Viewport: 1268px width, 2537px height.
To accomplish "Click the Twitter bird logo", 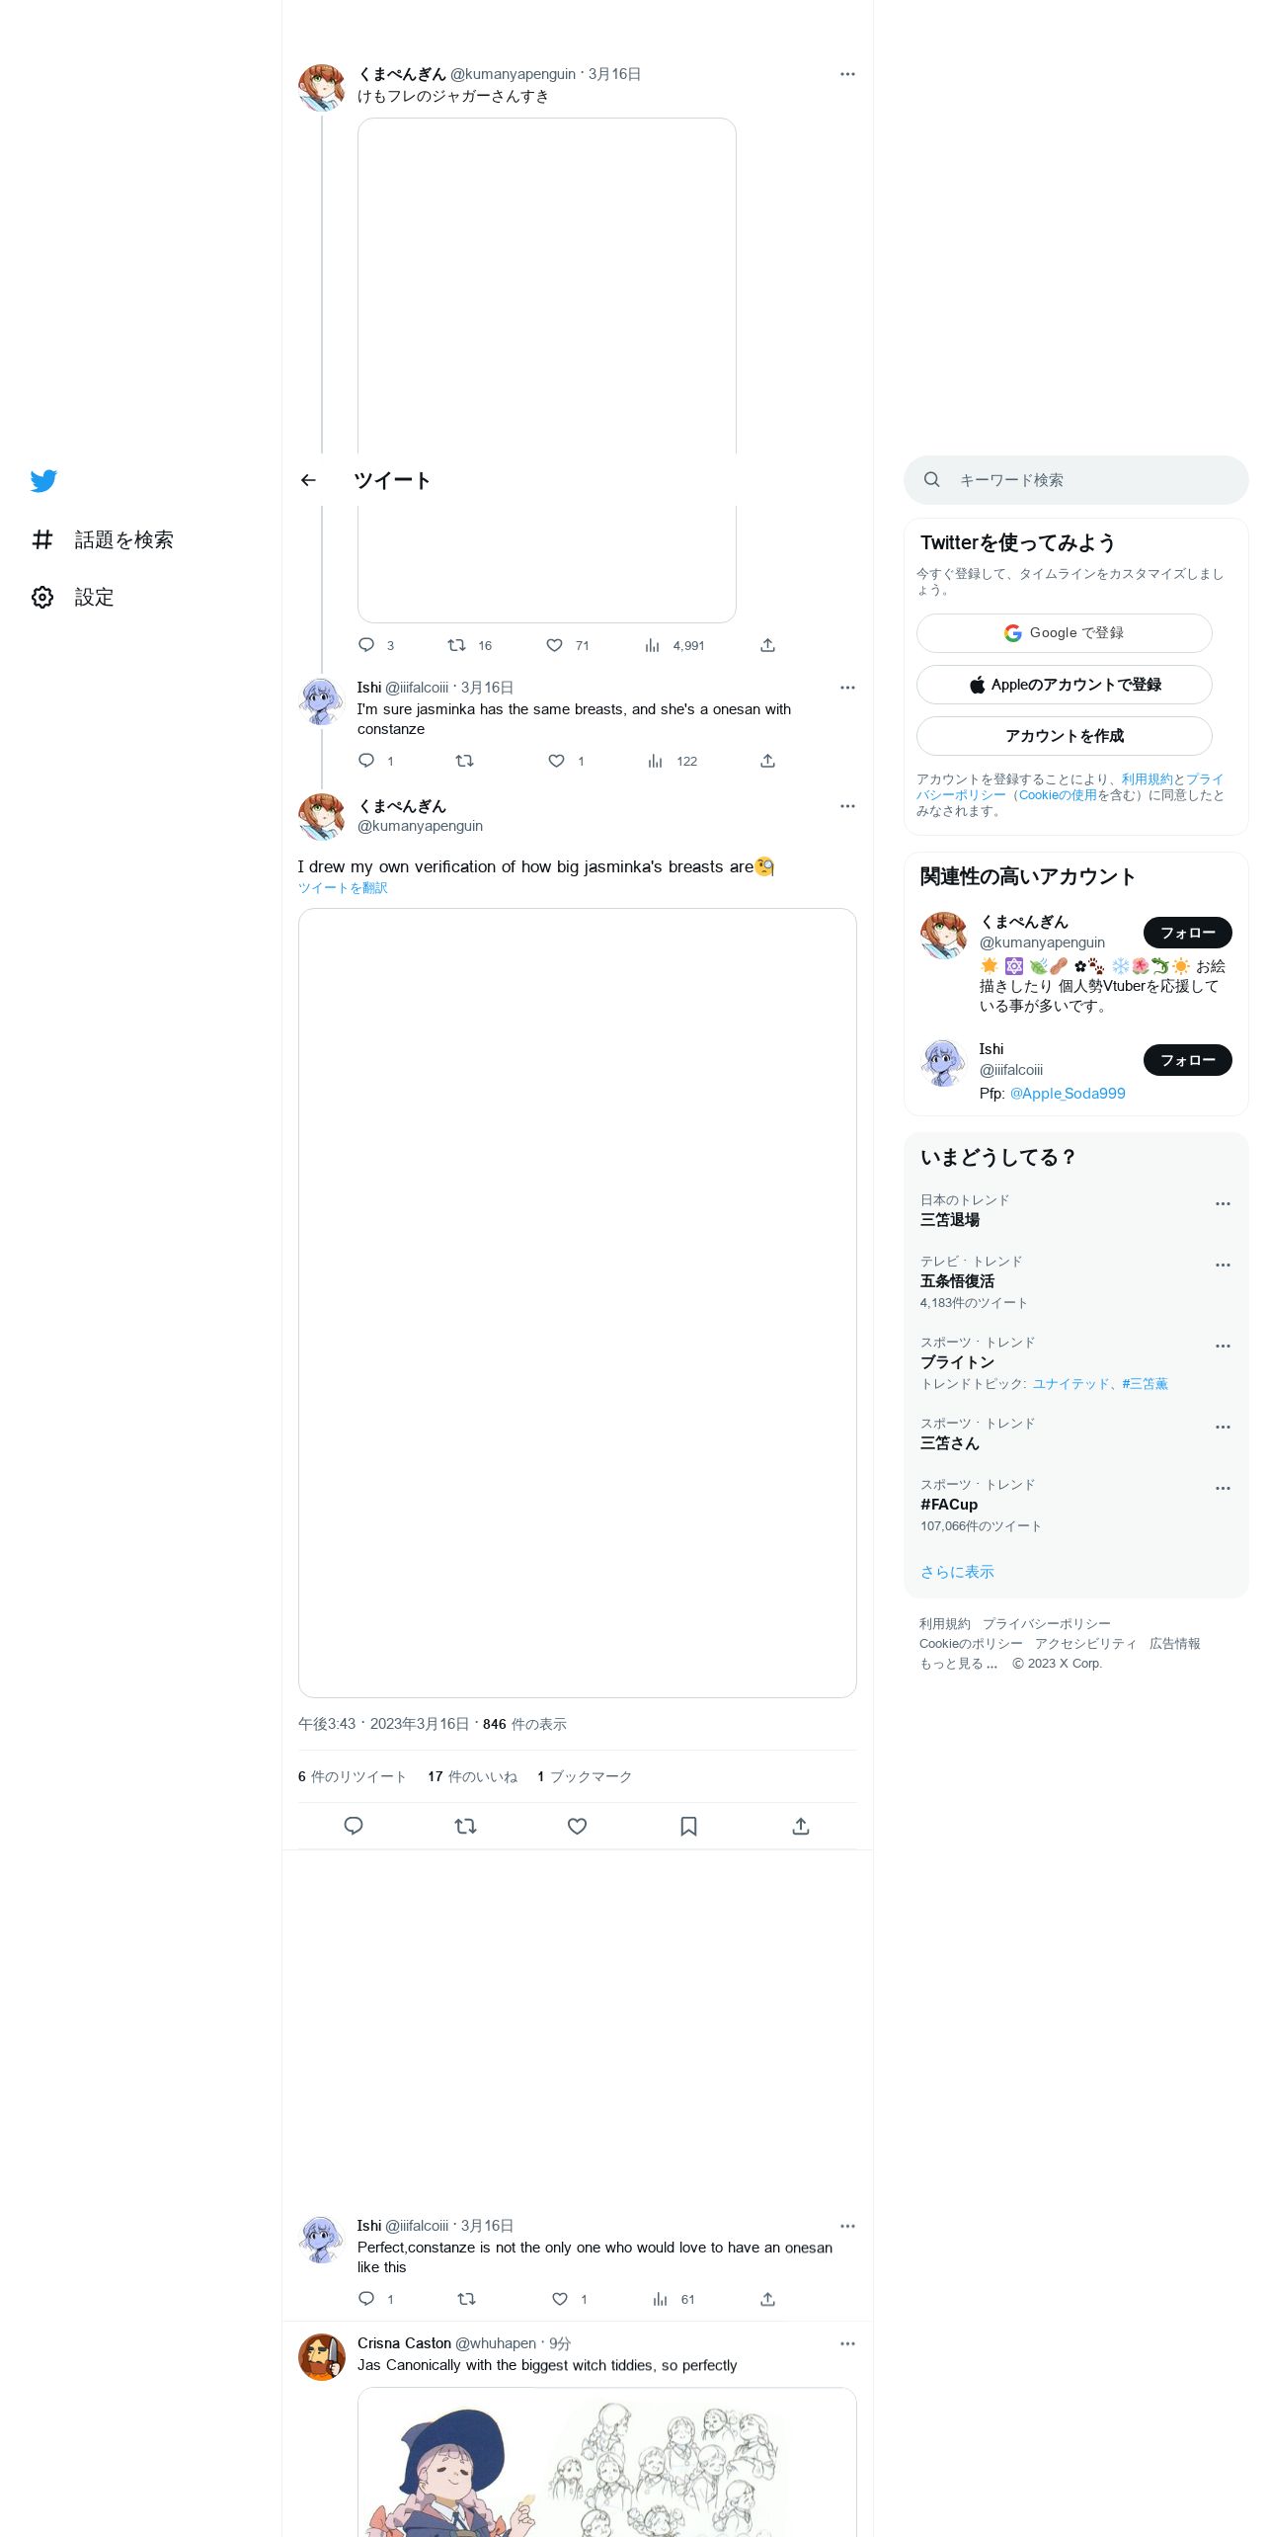I will point(43,481).
